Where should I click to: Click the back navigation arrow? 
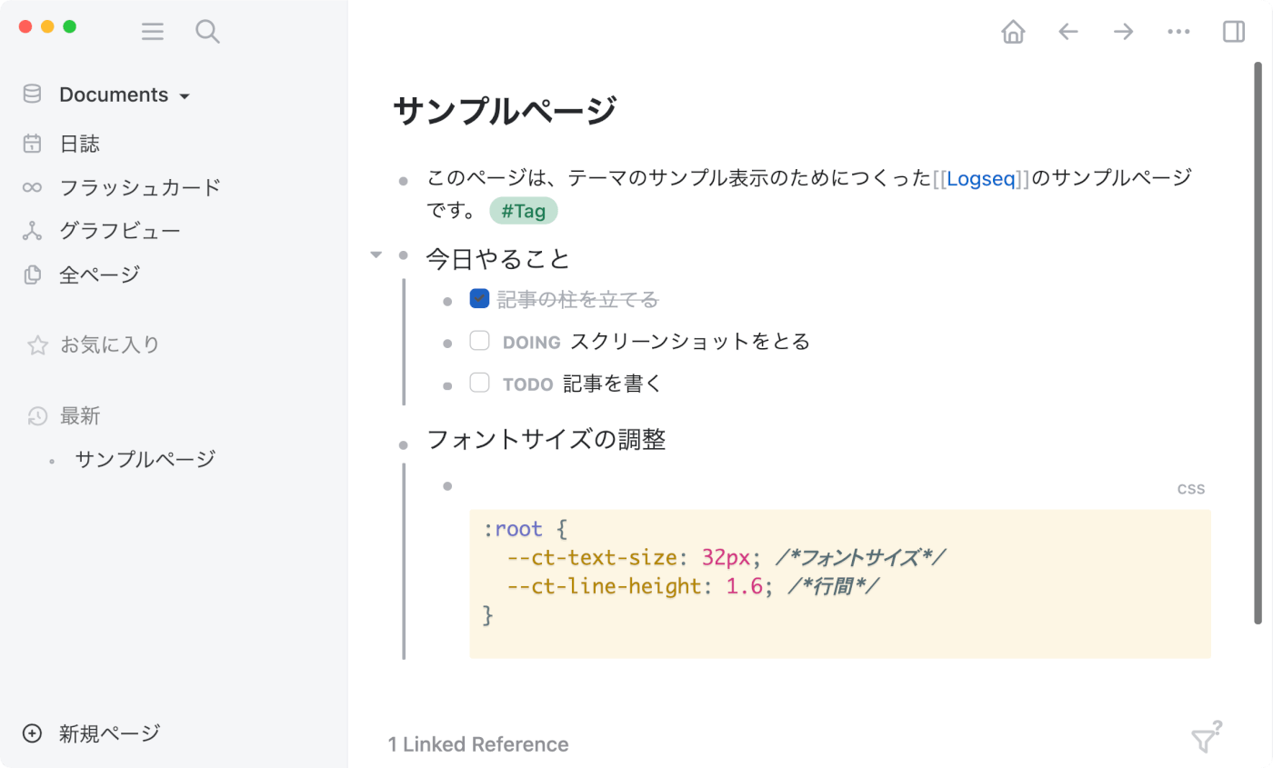point(1068,31)
